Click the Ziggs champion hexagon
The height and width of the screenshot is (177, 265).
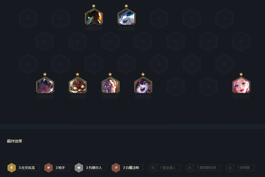pos(78,85)
